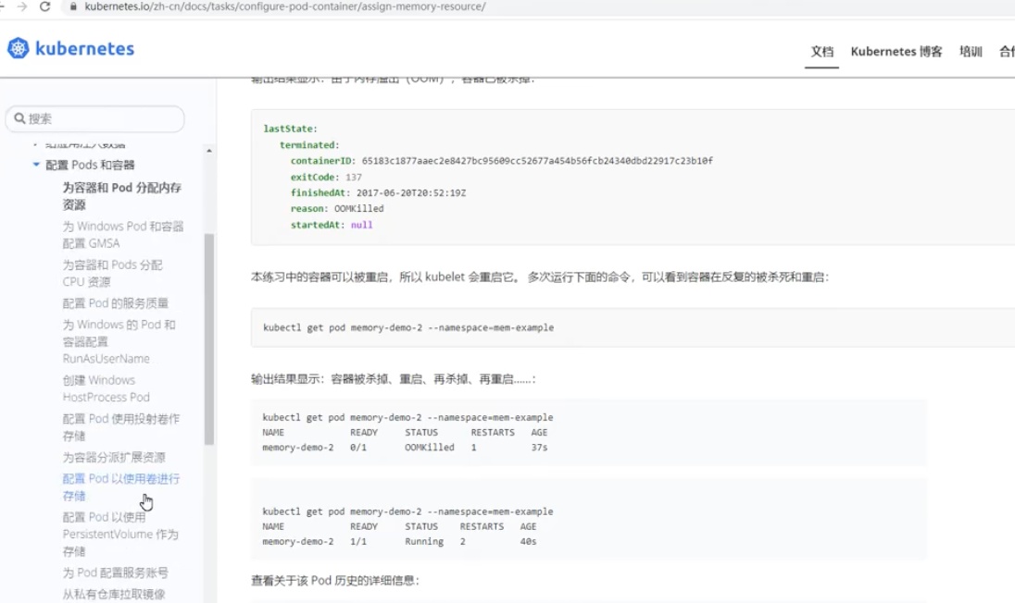Viewport: 1015px width, 603px height.
Task: Click the finishedAt timestamp value
Action: (x=411, y=192)
